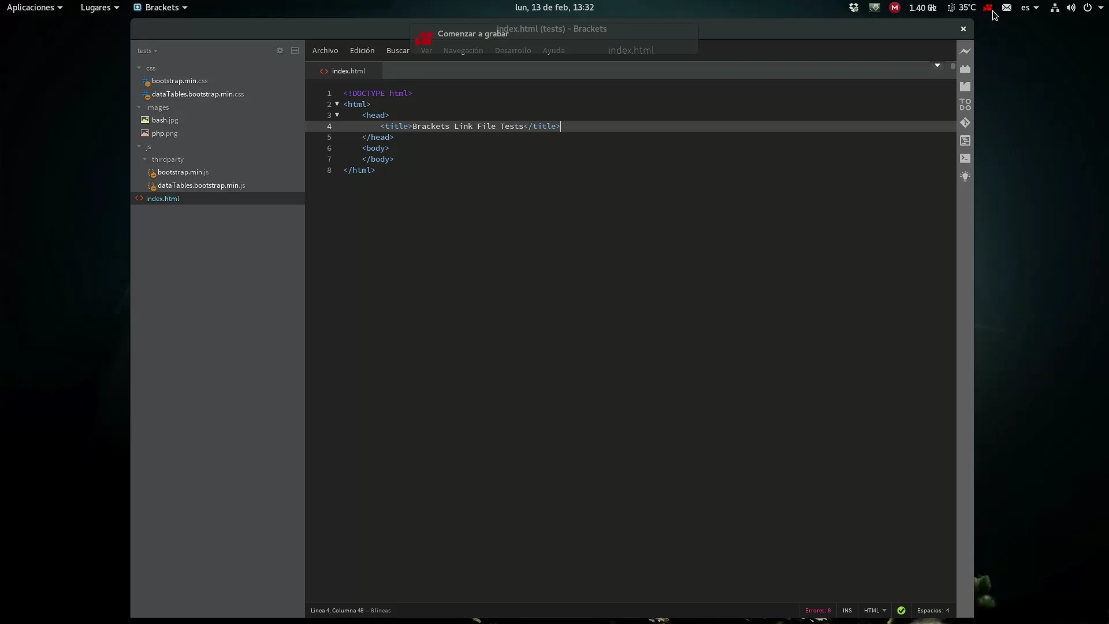Select bash.jpg in the file tree
The width and height of the screenshot is (1109, 624).
[165, 120]
